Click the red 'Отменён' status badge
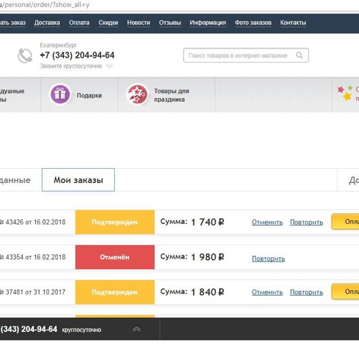This screenshot has height=359, width=359. 115,257
